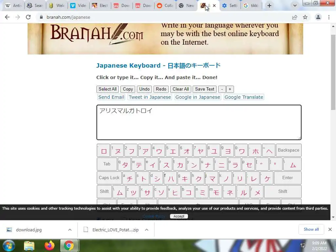Switch to the Wikipedia Antis tab
The image size is (336, 252).
(x=14, y=6)
